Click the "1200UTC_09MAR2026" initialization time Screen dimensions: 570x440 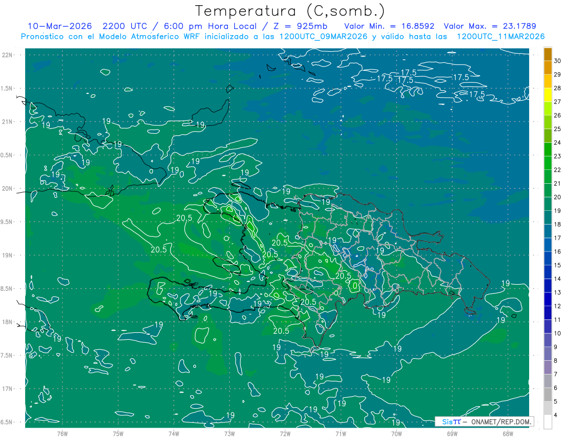[322, 36]
